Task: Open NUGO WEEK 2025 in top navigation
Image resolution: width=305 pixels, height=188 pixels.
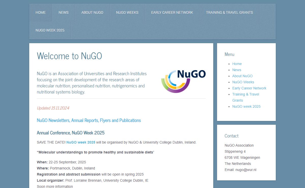Action: (50, 30)
